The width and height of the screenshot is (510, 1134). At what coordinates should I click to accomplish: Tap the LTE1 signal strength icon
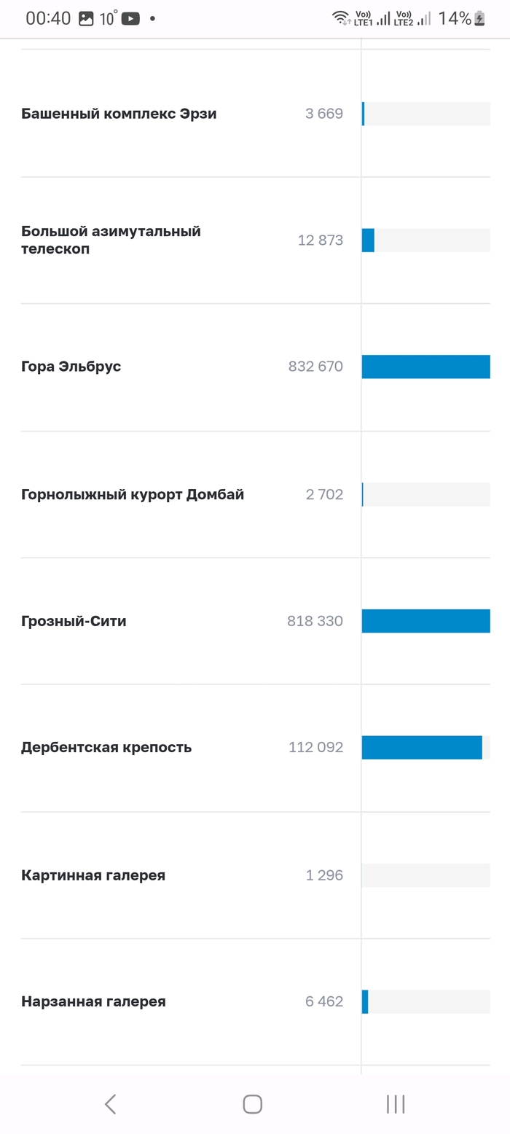click(x=383, y=18)
